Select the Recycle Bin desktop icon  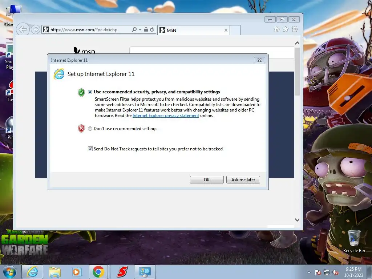click(x=354, y=242)
